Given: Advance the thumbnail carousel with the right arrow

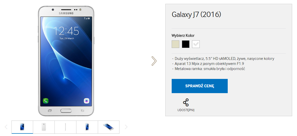Looking at the screenshot, I should tap(126, 127).
